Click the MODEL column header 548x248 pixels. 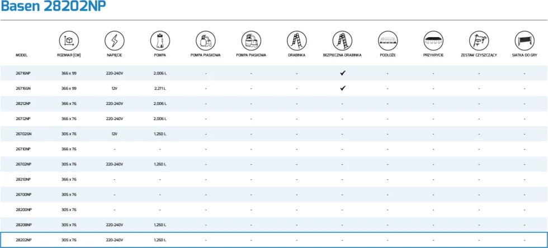click(21, 55)
